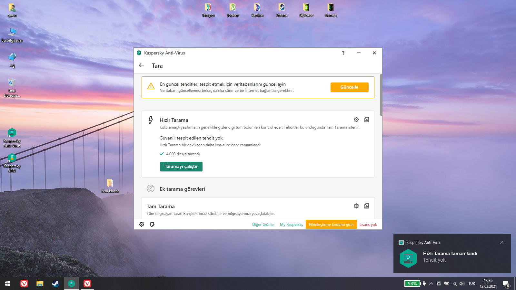This screenshot has width=516, height=290.
Task: Select the Torrent desktop folder
Action: [233, 10]
